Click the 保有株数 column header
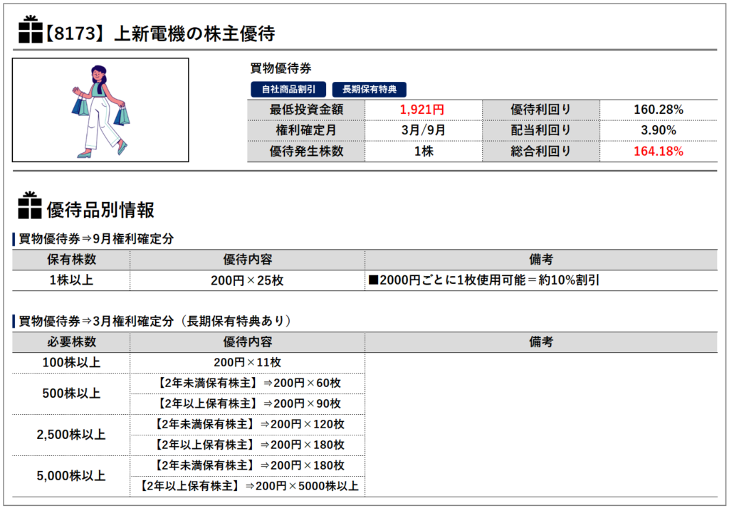 coord(71,260)
